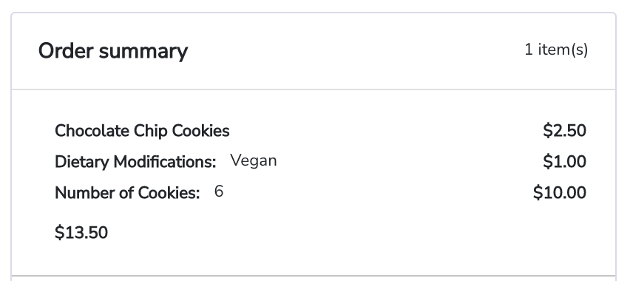Image resolution: width=630 pixels, height=281 pixels.
Task: Select the 1 item(s) count label
Action: [x=556, y=50]
